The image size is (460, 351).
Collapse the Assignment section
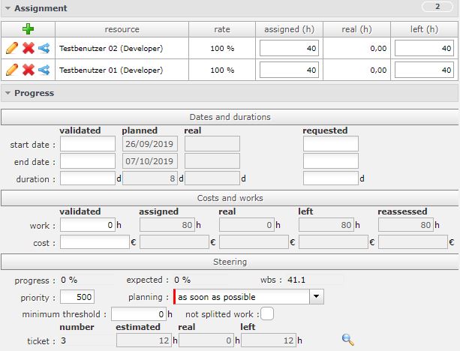[8, 8]
